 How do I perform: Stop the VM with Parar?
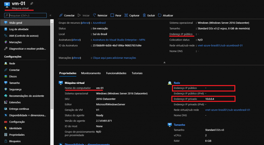coord(116,16)
